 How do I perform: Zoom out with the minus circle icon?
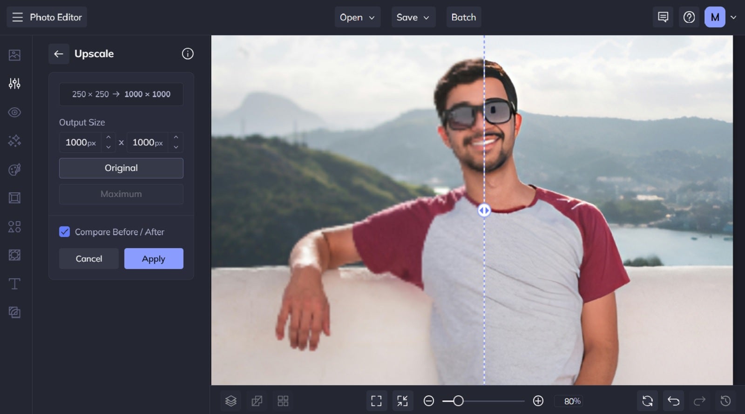click(x=429, y=401)
